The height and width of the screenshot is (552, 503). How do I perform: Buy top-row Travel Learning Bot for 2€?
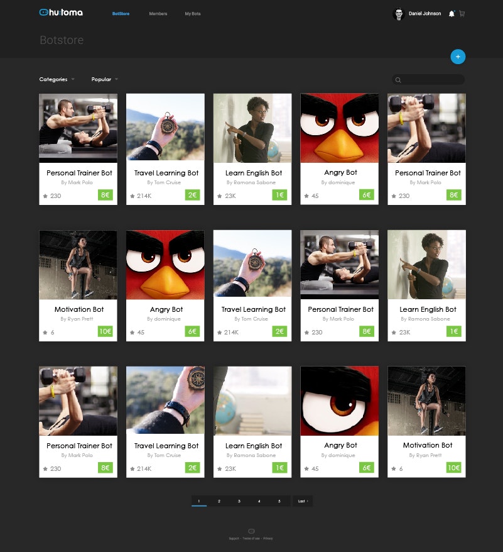(192, 195)
